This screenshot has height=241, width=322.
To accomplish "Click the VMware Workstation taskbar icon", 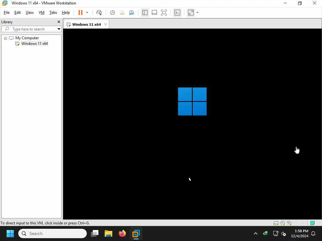I will coord(136,233).
